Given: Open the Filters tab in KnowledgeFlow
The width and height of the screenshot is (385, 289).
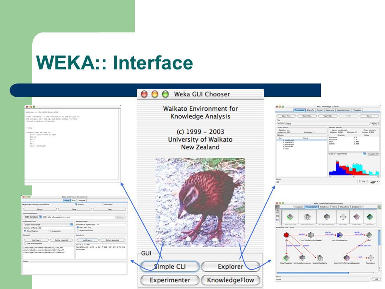Looking at the screenshot, I should click(x=334, y=207).
